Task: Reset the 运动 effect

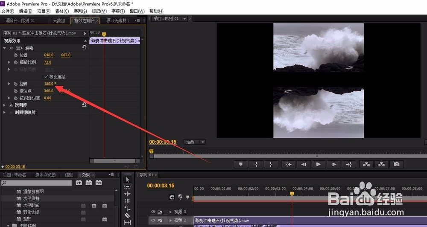Action: (84, 48)
